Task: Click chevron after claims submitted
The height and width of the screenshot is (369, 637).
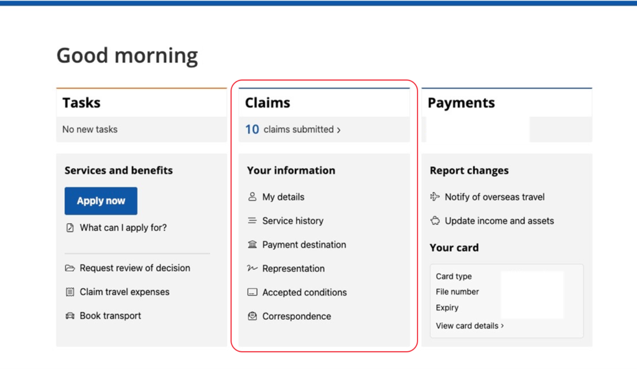Action: [x=339, y=130]
